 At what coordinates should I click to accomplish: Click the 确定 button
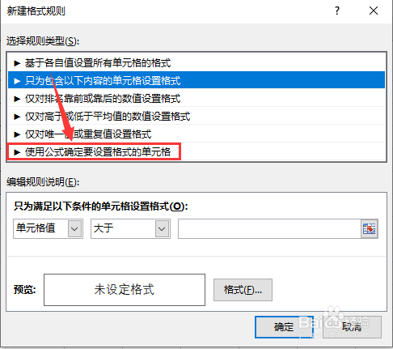click(284, 327)
